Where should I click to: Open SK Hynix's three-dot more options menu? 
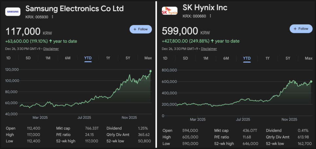click(x=210, y=16)
